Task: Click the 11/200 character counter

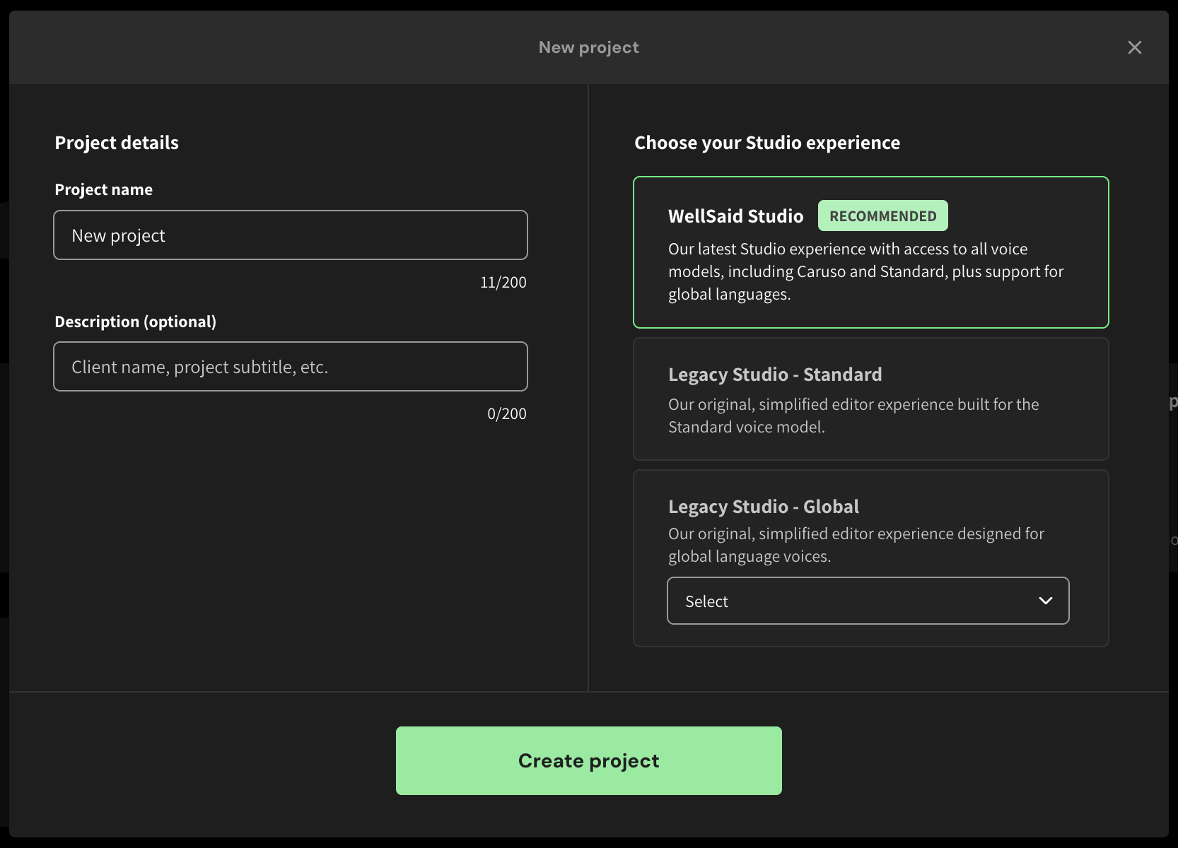Action: click(x=503, y=283)
